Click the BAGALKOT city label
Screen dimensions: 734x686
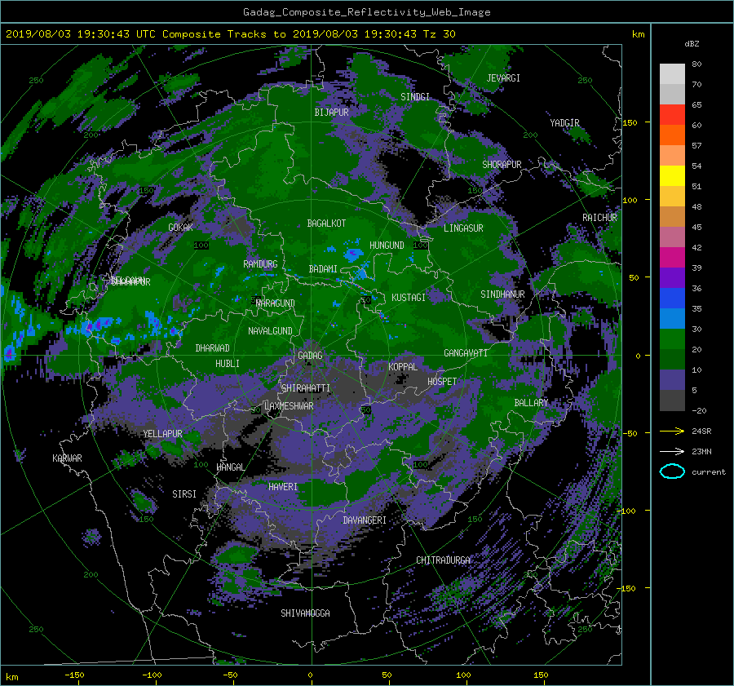coord(326,224)
